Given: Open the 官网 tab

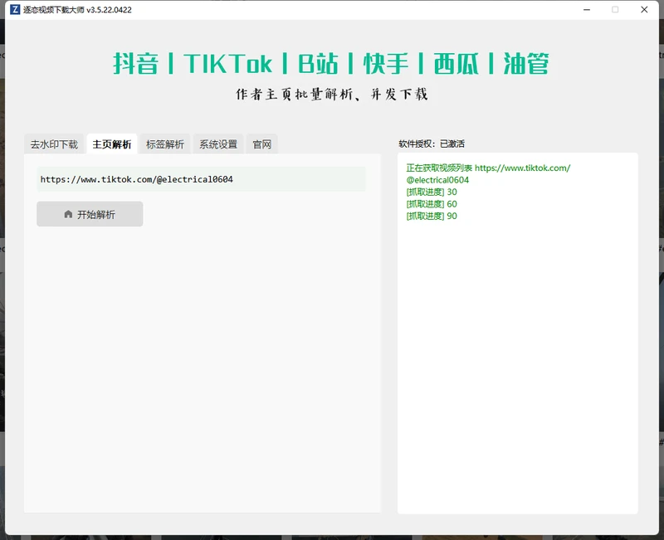Looking at the screenshot, I should point(261,144).
